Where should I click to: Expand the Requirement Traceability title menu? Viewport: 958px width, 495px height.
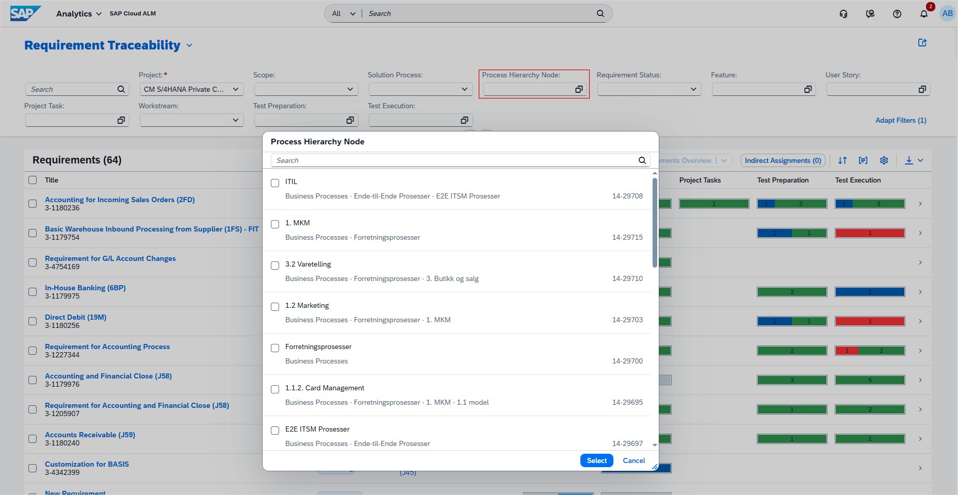point(189,46)
